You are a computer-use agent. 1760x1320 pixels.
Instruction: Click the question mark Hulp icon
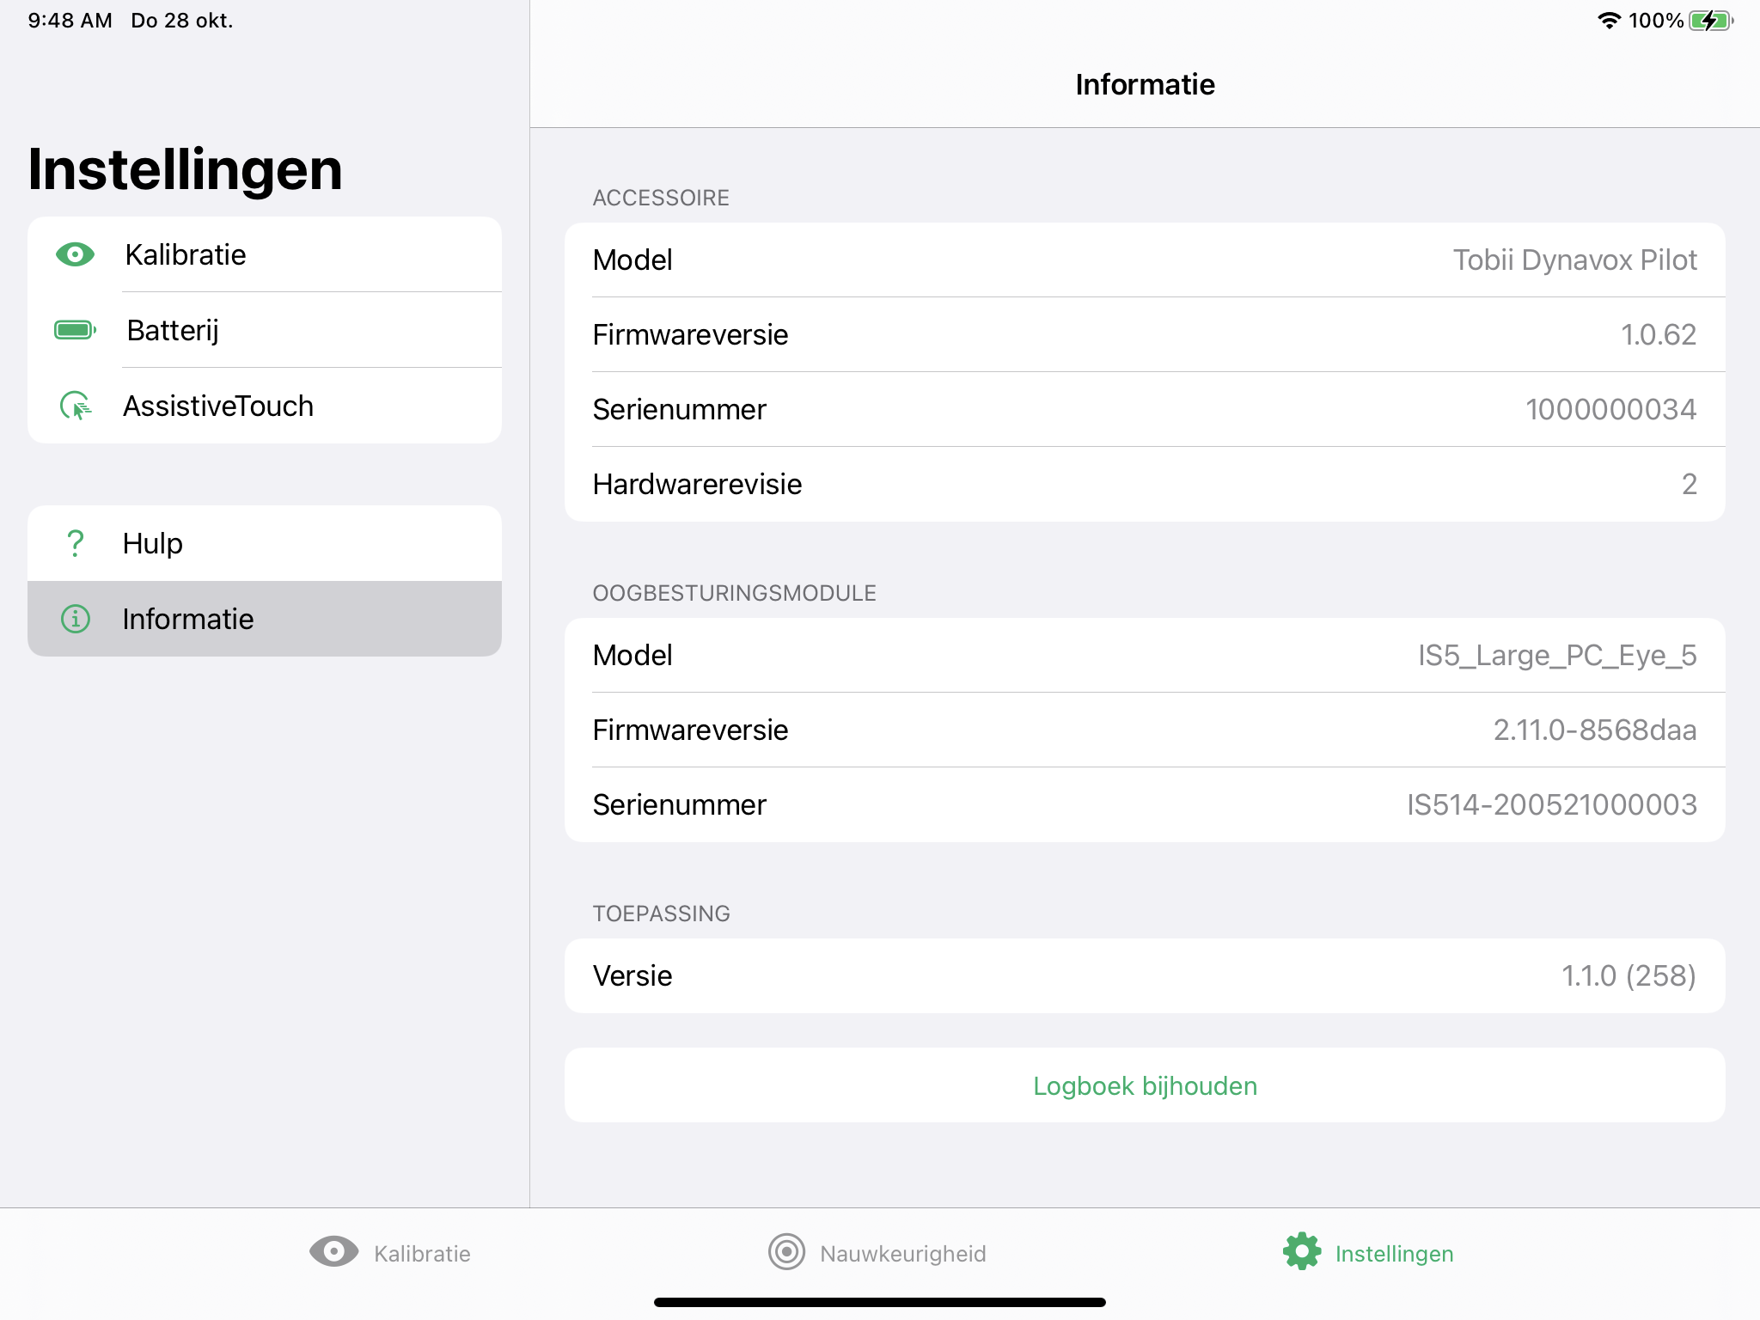coord(76,543)
